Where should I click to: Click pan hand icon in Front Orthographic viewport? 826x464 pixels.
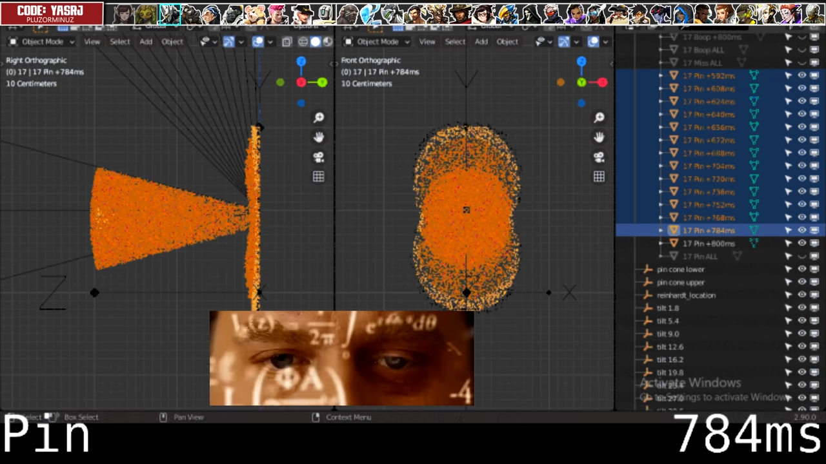coord(599,137)
